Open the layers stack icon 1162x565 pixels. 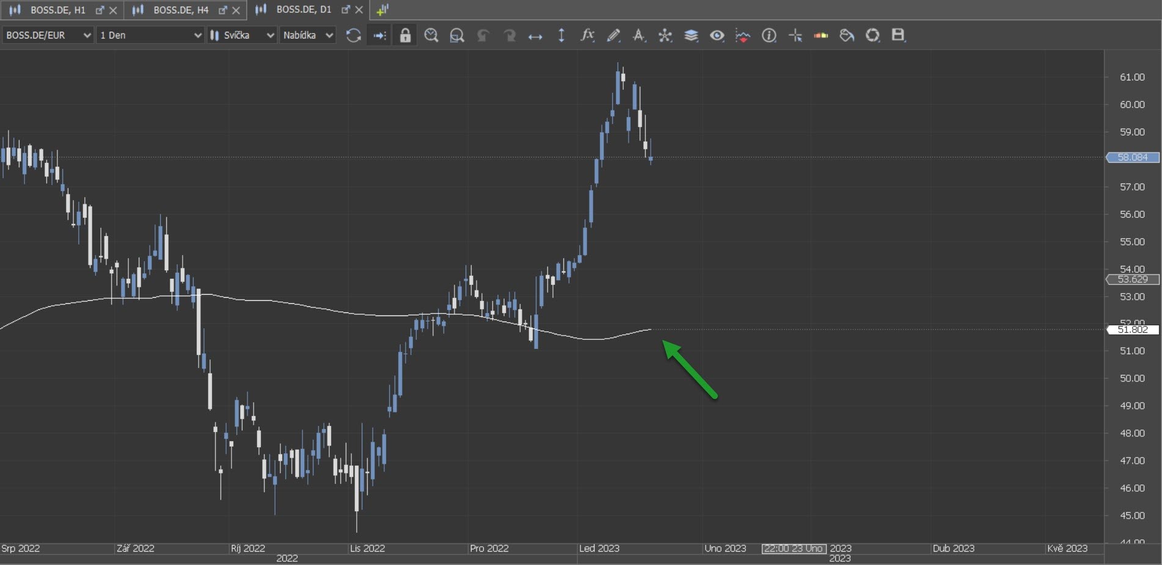click(x=691, y=35)
